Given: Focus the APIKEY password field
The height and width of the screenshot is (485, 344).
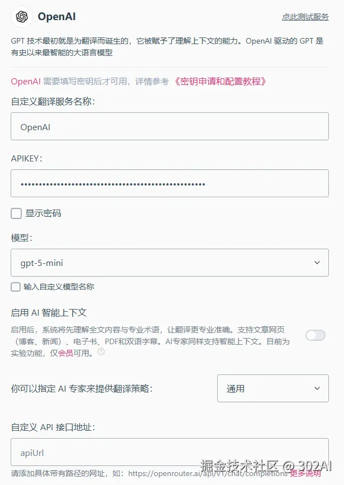Looking at the screenshot, I should [169, 184].
